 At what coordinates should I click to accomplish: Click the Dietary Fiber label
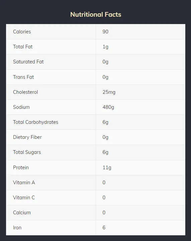[27, 137]
